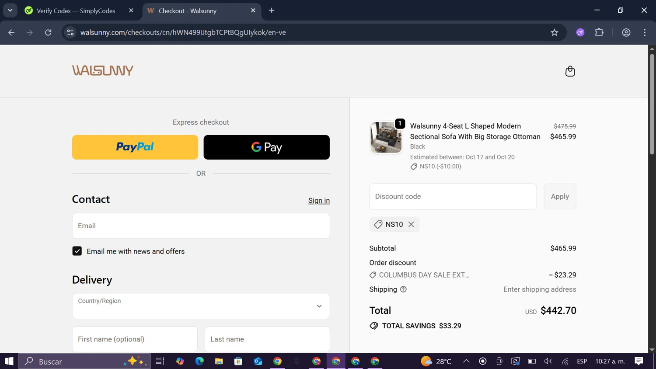Pay with the Google Pay button
Viewport: 656px width, 369px height.
[267, 147]
